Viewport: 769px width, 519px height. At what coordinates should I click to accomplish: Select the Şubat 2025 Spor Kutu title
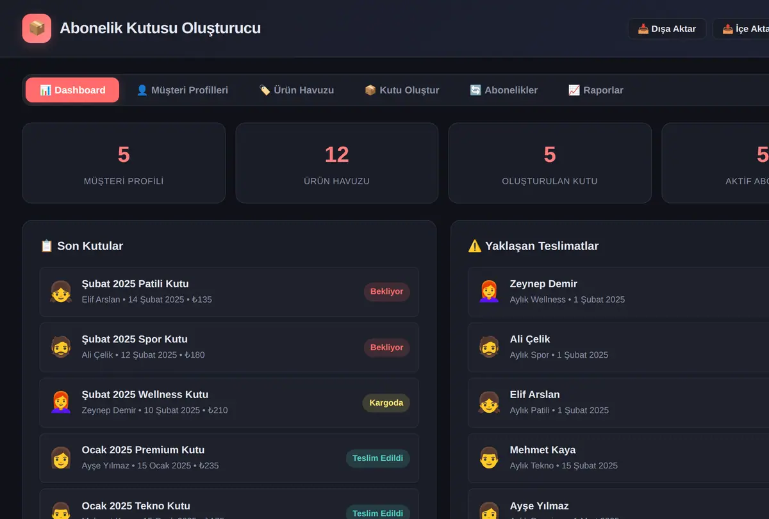tap(135, 339)
